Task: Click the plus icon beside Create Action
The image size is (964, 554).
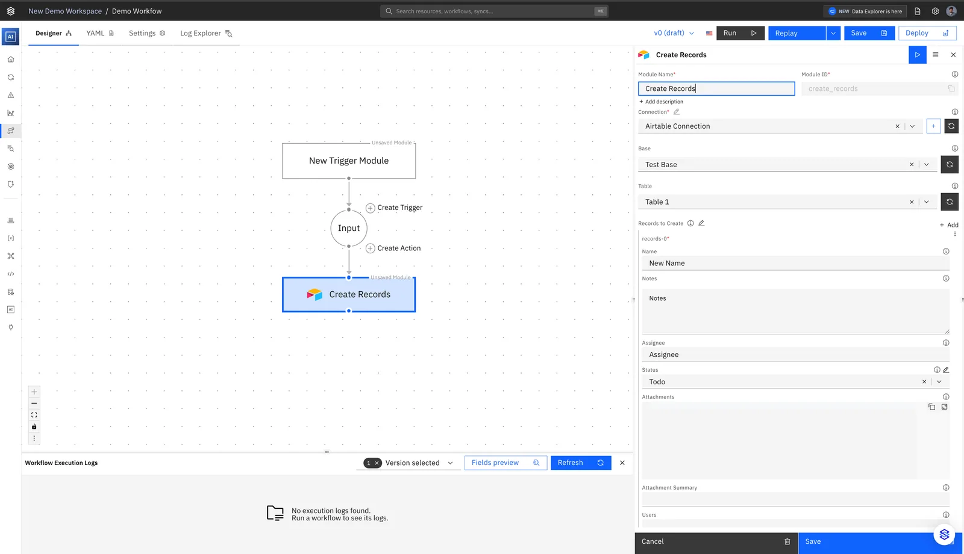Action: tap(371, 248)
